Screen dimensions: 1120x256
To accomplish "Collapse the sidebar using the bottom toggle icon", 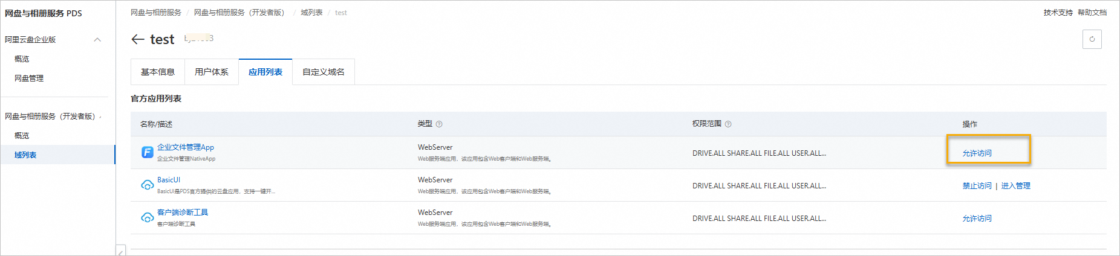I will click(x=121, y=251).
